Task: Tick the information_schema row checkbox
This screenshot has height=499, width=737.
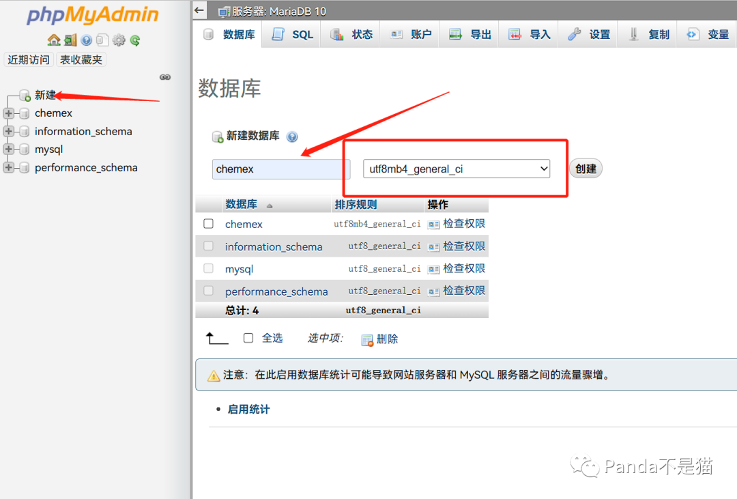Action: 208,246
